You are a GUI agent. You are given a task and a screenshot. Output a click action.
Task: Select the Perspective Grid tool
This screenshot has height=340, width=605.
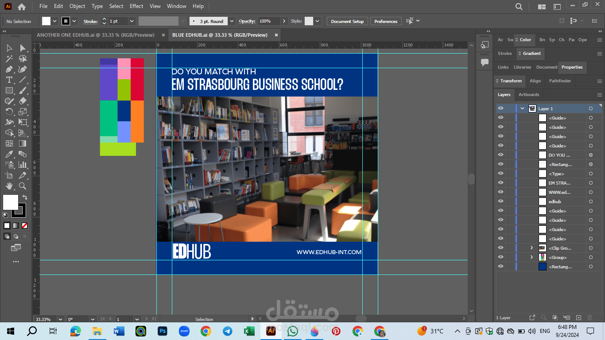[23, 133]
